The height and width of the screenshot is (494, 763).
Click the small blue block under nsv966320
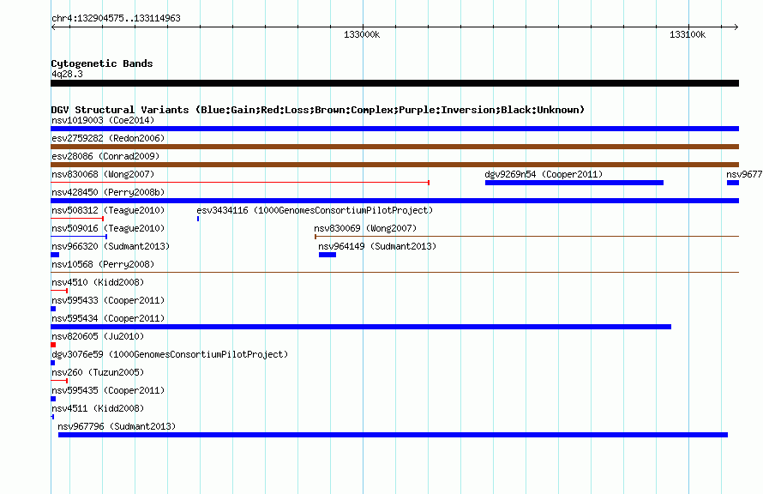(x=55, y=255)
